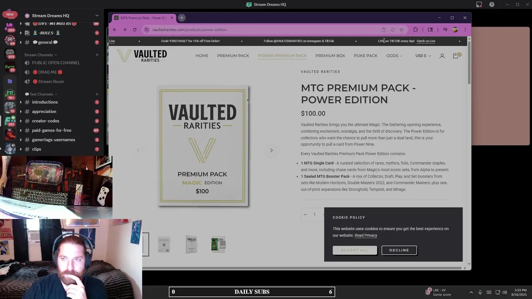The height and width of the screenshot is (299, 532).
Task: Reload the page with the refresh icon
Action: [134, 29]
